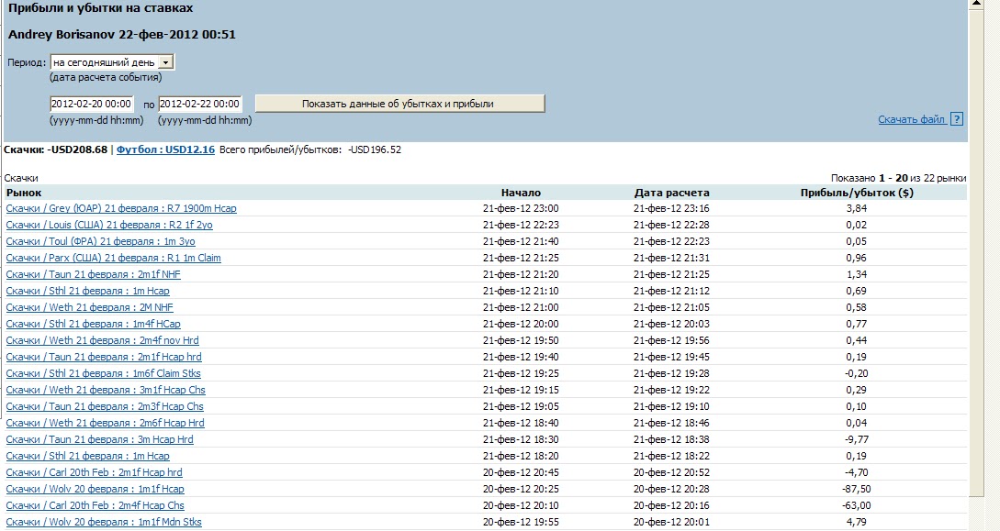
Task: Click the Начало column header
Action: (x=521, y=193)
